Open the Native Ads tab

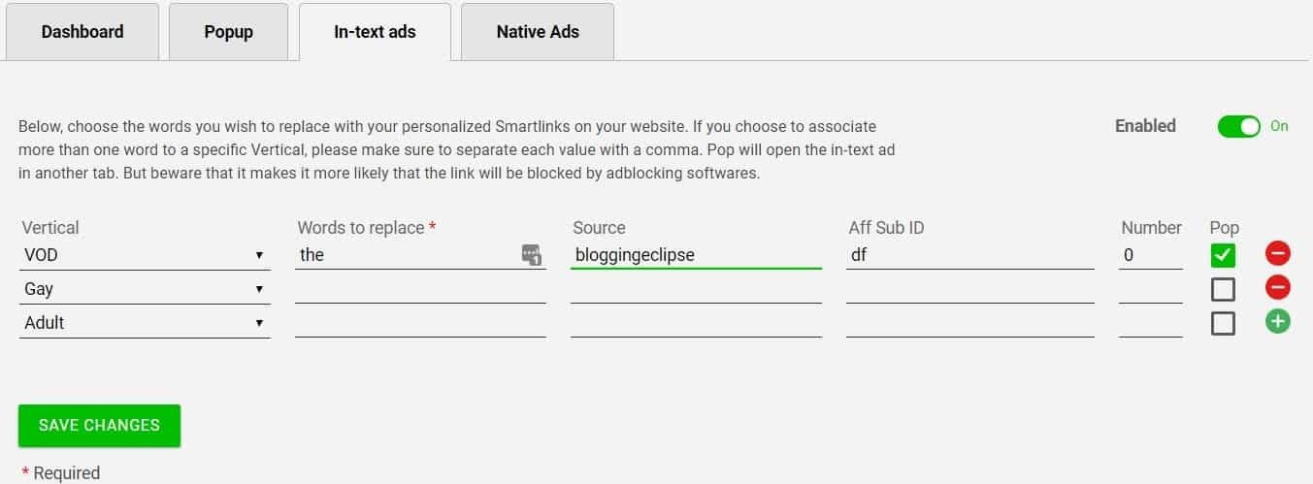538,32
